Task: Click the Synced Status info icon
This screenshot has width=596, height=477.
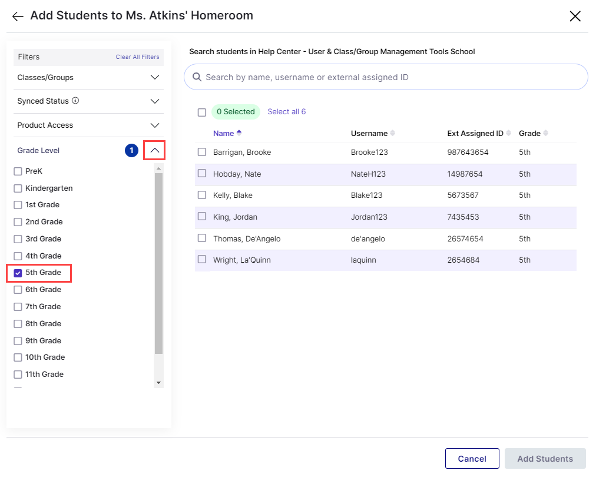Action: point(75,101)
